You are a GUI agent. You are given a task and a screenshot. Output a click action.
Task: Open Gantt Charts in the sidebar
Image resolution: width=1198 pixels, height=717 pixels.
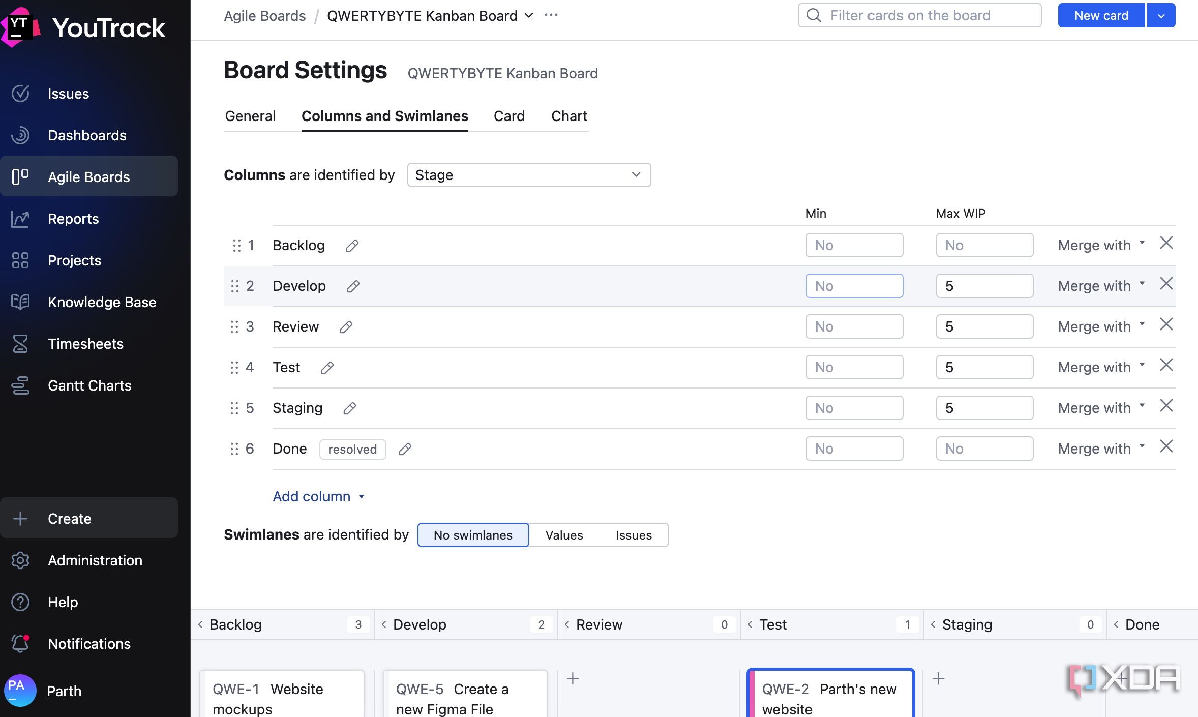click(89, 385)
